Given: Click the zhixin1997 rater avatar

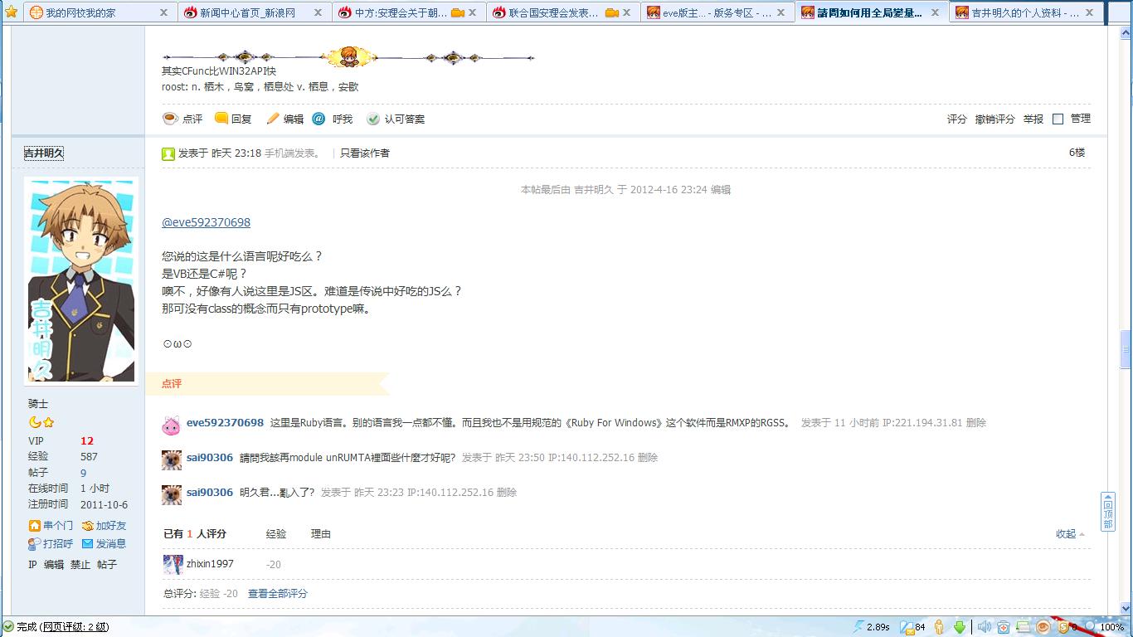Looking at the screenshot, I should pos(173,565).
